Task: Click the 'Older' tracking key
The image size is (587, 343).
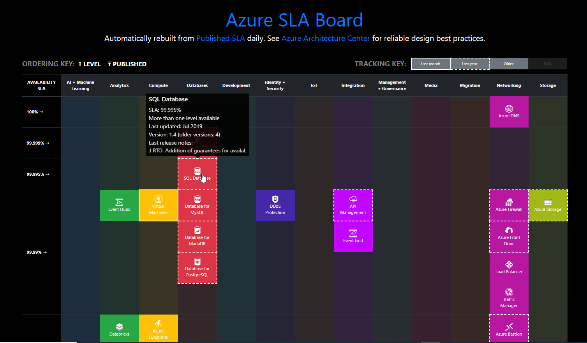Action: [x=509, y=64]
